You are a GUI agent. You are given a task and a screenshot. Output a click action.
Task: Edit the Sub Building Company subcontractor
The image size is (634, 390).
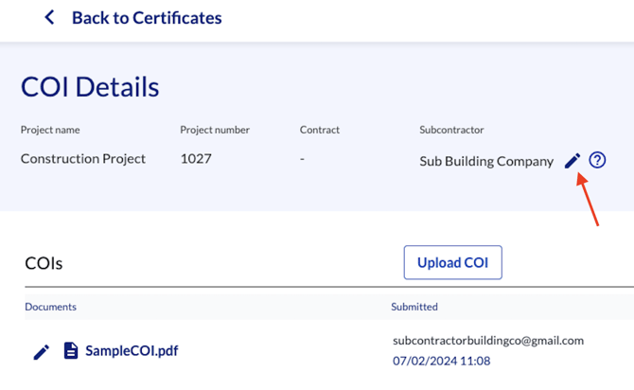pyautogui.click(x=572, y=161)
